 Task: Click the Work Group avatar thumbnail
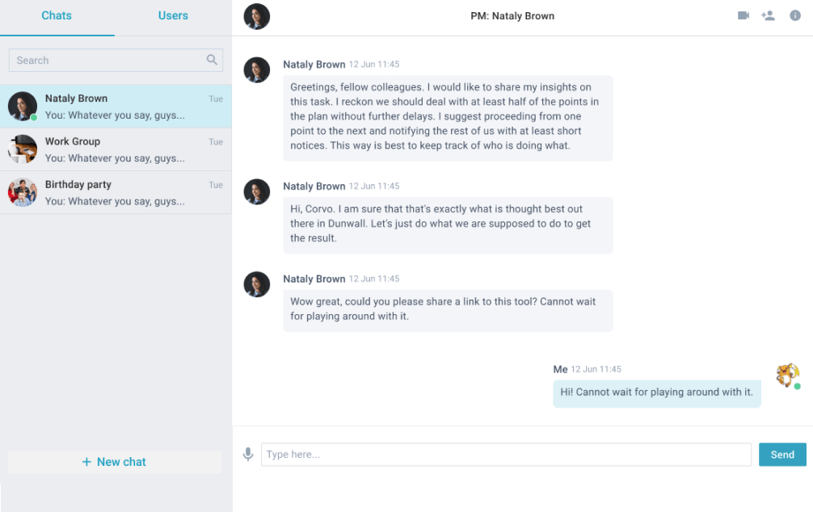[23, 149]
